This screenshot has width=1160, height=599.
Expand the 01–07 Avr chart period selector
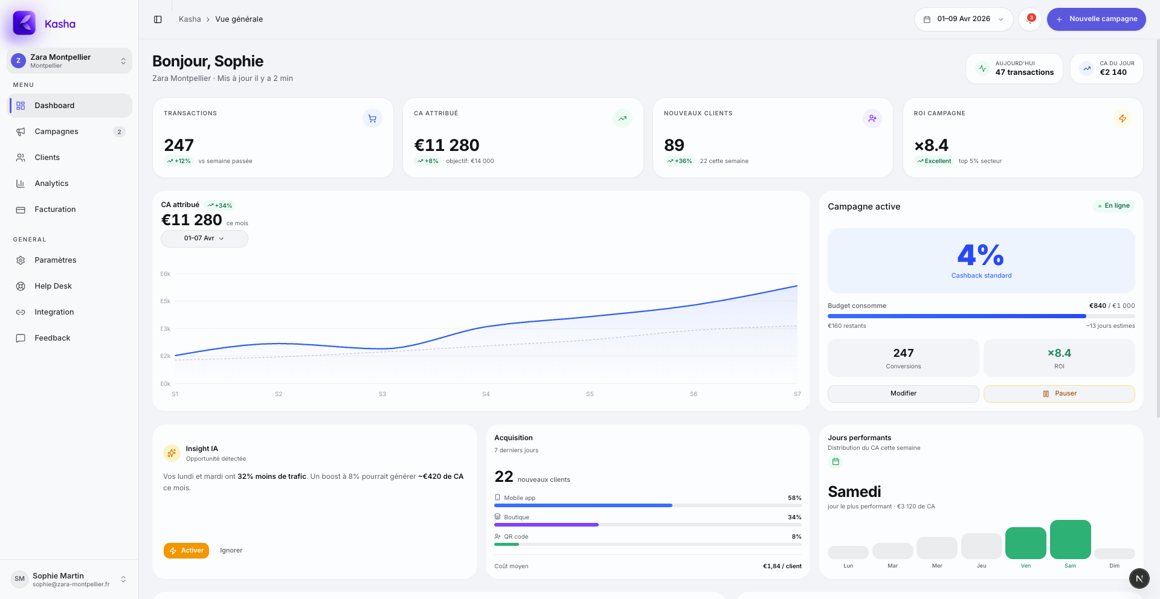pos(204,239)
